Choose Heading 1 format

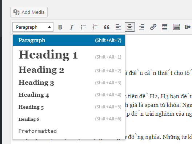pyautogui.click(x=69, y=55)
